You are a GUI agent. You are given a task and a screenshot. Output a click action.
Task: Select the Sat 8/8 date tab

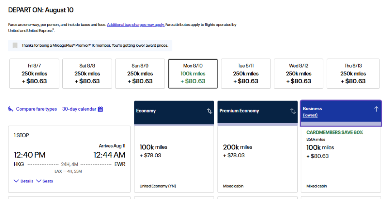pos(87,74)
